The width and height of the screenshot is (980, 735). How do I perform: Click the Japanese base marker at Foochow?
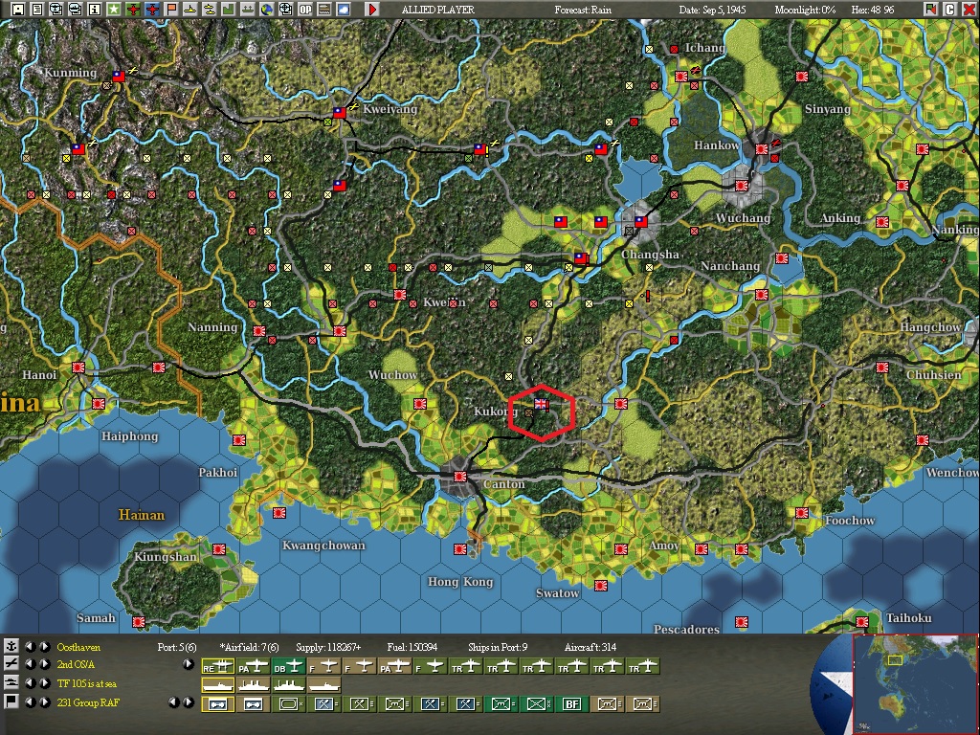coord(802,513)
